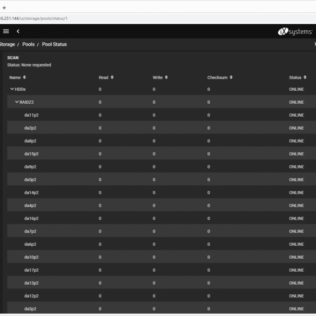This screenshot has width=316, height=316.
Task: Click Pool Status breadcrumb
Action: point(55,44)
